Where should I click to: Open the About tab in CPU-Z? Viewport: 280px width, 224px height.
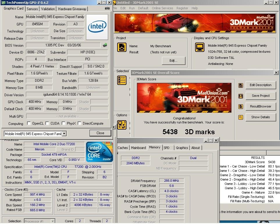(x=196, y=148)
